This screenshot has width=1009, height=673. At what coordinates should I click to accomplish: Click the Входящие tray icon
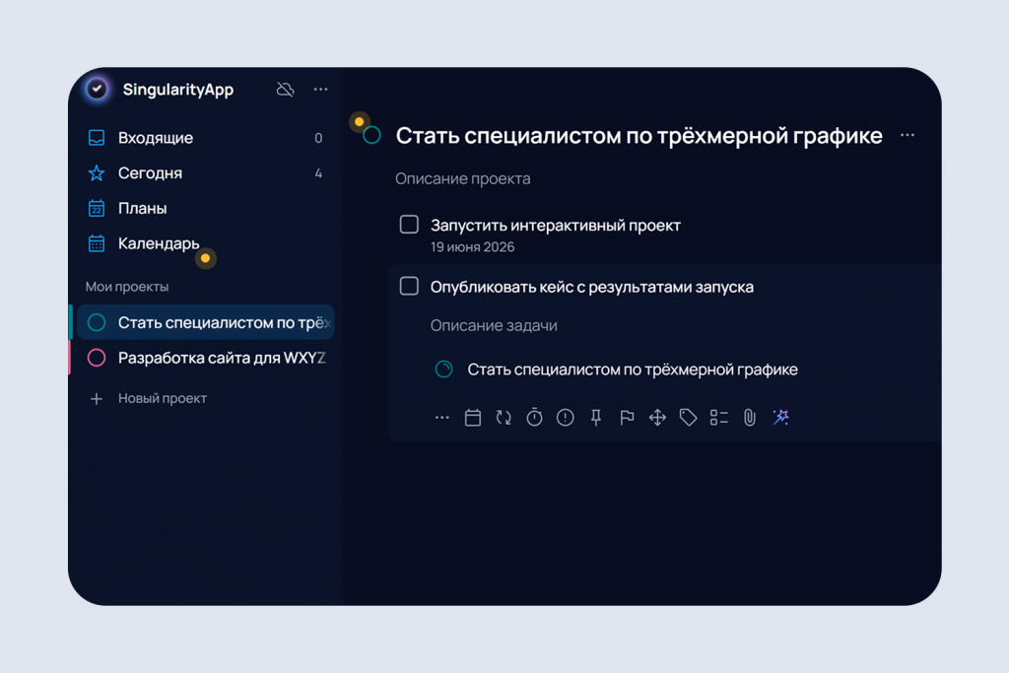tap(97, 138)
